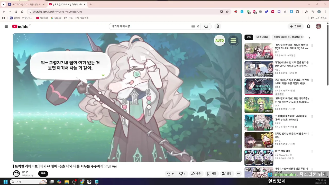Viewport: 329px width, 185px height.
Task: Open the 2:48:19 죠안 테마극장 thumbnail
Action: (x=259, y=105)
